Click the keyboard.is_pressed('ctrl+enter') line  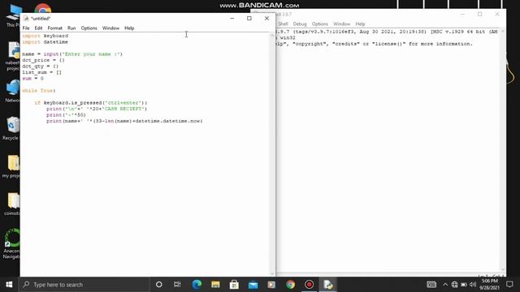pos(91,103)
